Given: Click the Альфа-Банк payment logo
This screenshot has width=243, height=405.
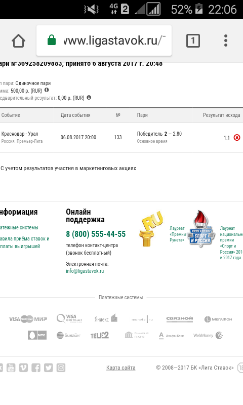Looking at the screenshot, I should coord(171,336).
